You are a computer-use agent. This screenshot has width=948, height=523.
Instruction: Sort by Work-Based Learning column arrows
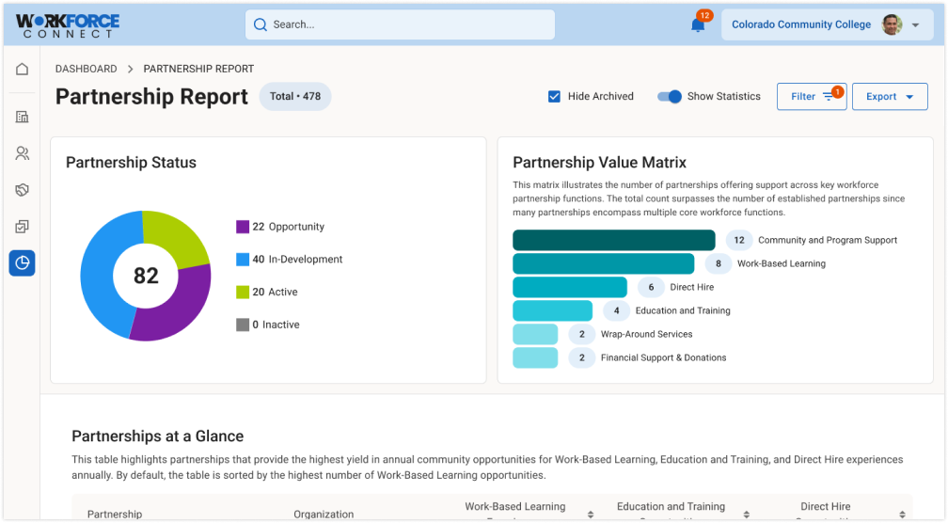pyautogui.click(x=591, y=514)
